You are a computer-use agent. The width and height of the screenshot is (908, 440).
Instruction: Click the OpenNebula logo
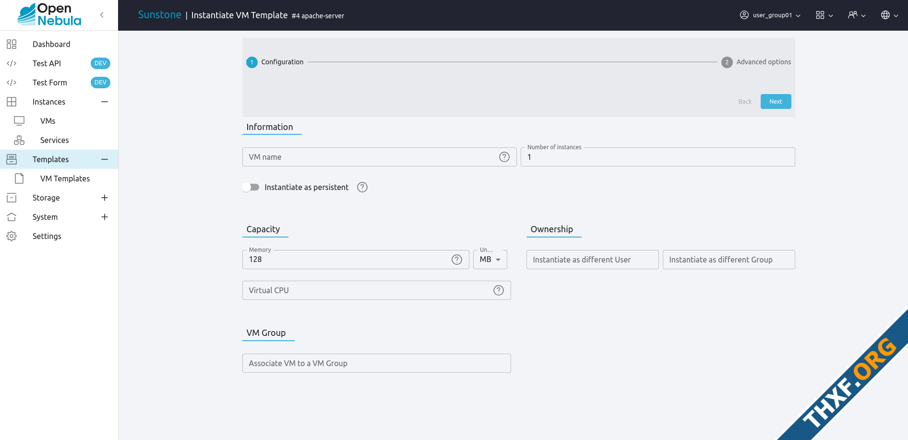point(49,14)
